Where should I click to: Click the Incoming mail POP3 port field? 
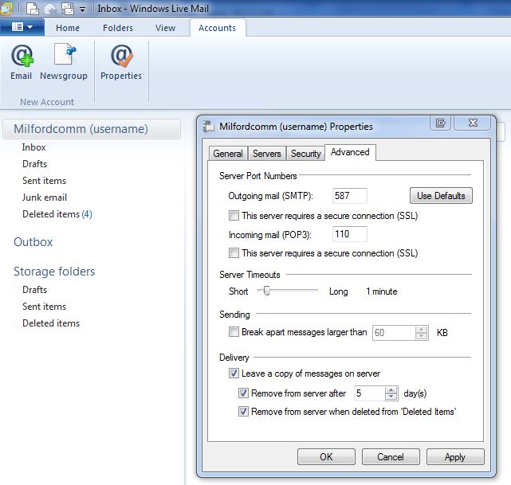pos(350,234)
